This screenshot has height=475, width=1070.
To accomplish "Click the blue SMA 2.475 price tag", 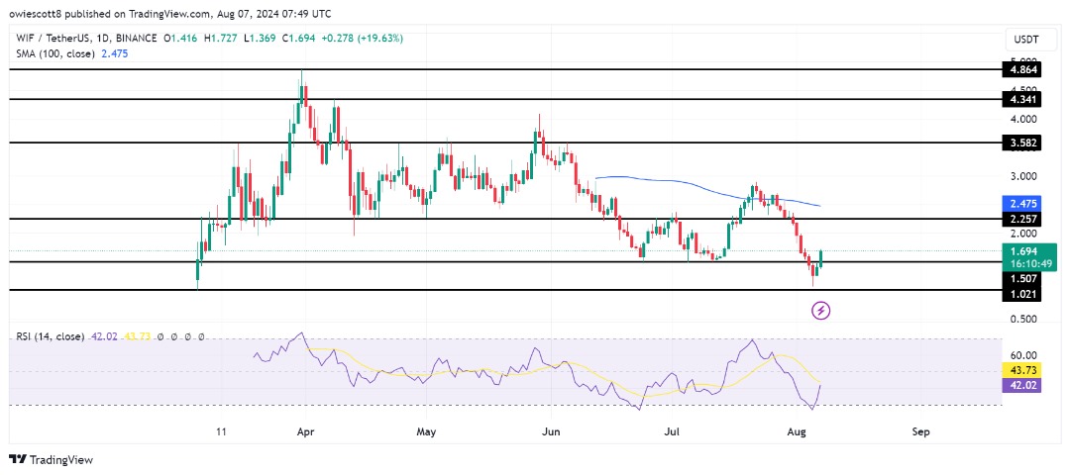I will 1021,204.
